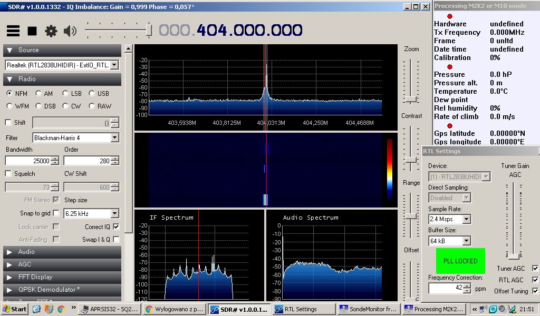Select AM demodulation mode
The height and width of the screenshot is (316, 540).
click(38, 93)
